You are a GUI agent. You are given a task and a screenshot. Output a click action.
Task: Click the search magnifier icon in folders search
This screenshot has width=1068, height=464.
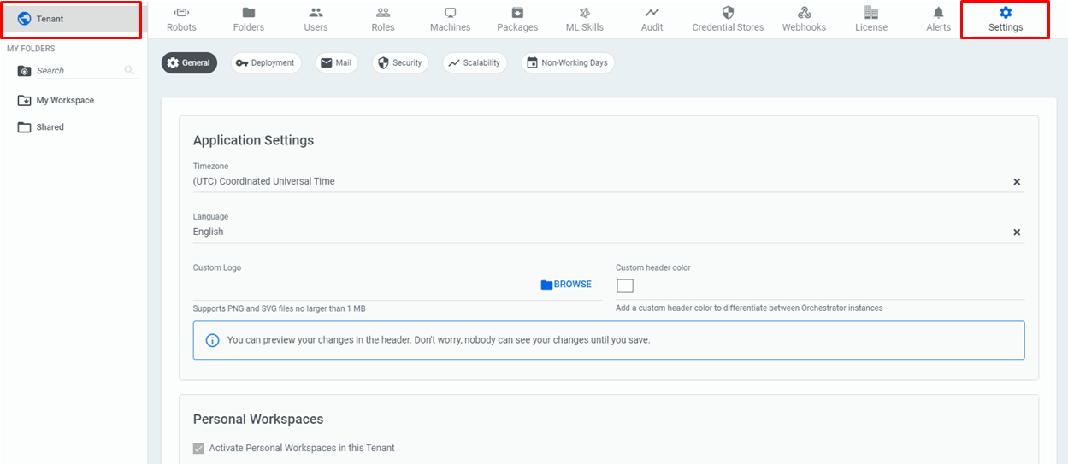click(129, 70)
